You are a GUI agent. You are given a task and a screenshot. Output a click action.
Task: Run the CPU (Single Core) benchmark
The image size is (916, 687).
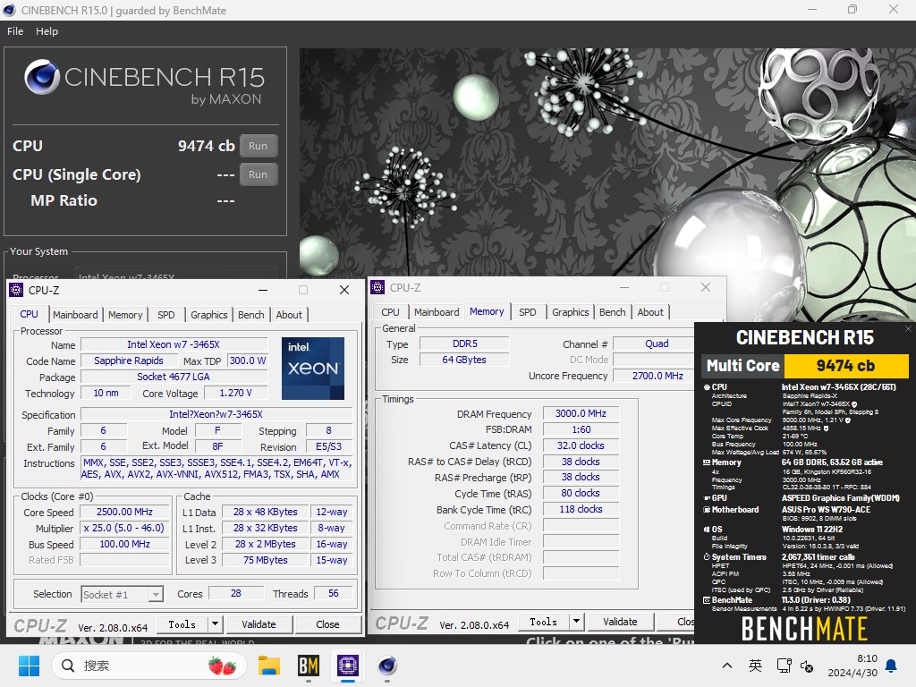(x=259, y=174)
